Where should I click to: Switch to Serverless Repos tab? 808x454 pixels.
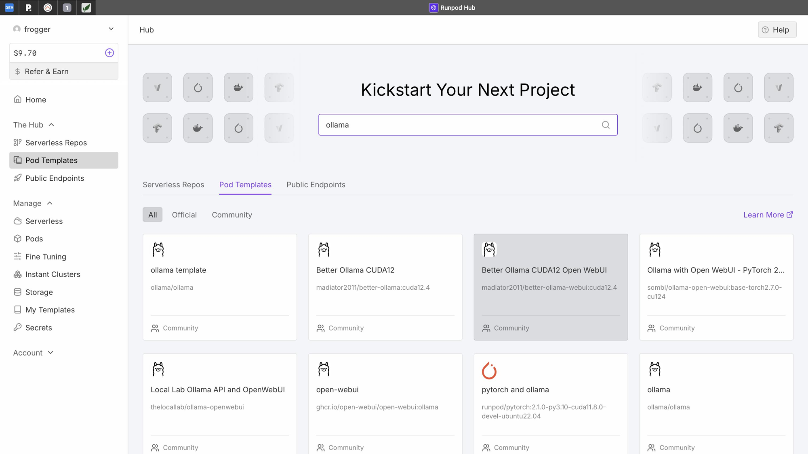coord(173,184)
